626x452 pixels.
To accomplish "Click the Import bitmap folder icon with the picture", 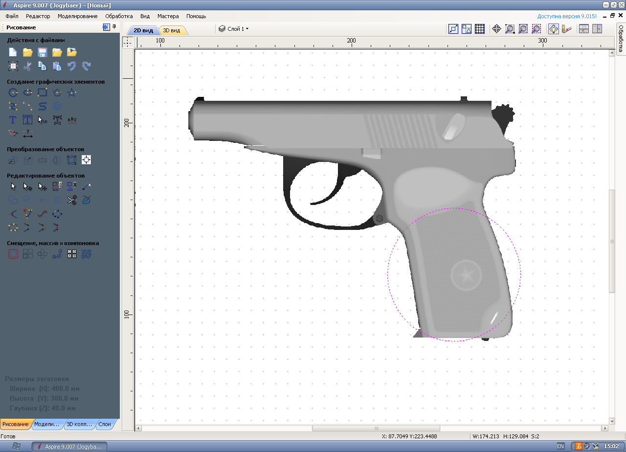I will (72, 52).
